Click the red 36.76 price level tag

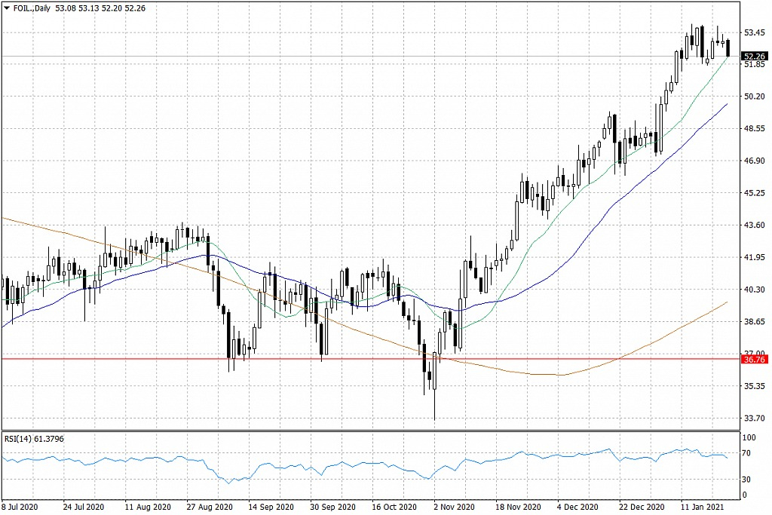pos(755,360)
